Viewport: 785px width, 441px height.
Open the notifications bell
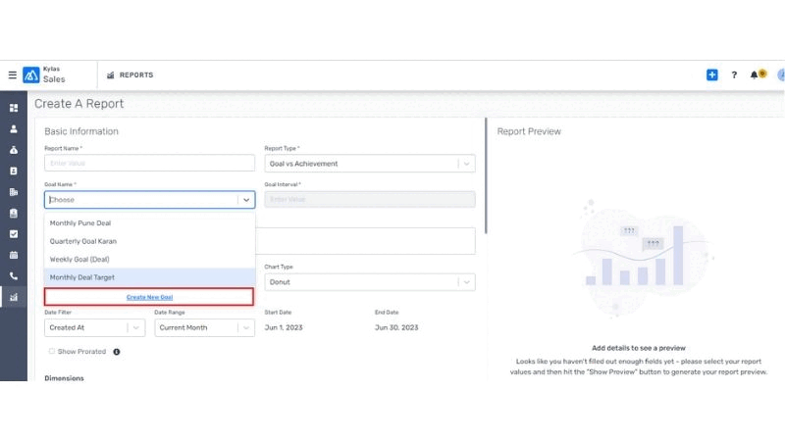coord(754,75)
